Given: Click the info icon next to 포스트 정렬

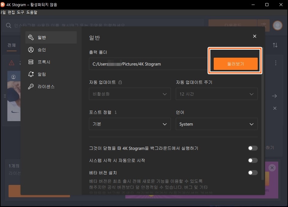Looking at the screenshot, I should pyautogui.click(x=116, y=112).
